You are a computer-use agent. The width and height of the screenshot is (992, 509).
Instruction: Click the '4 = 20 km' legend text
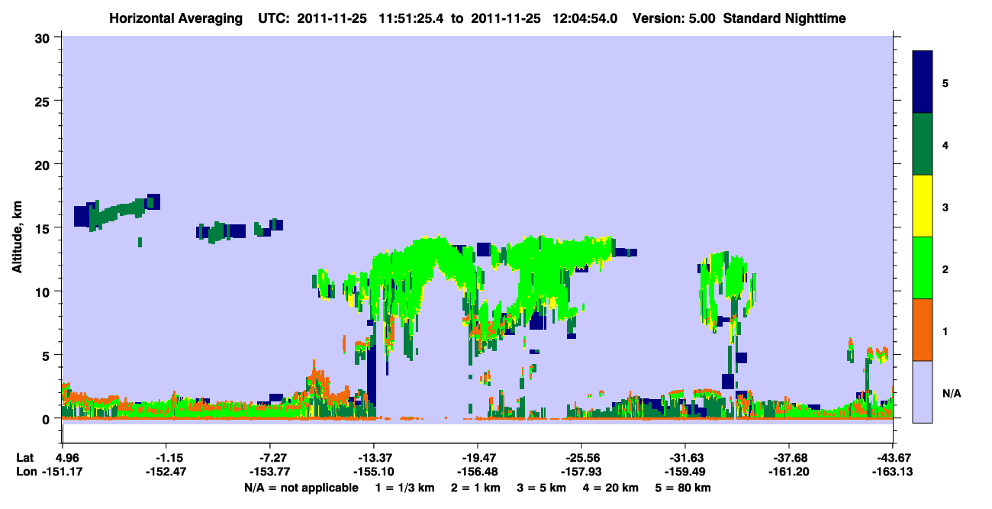coord(609,488)
